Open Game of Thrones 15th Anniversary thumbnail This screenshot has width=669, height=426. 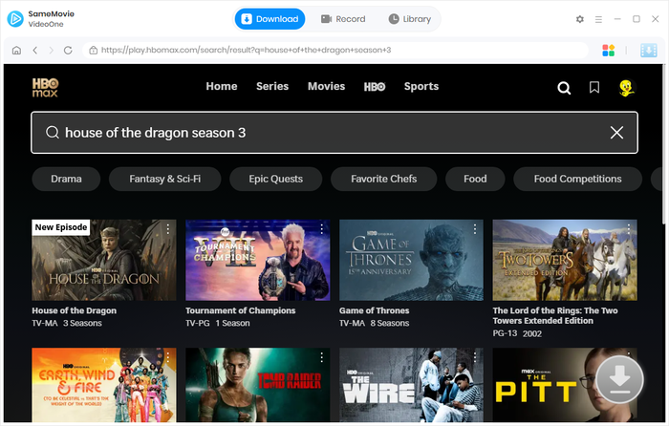411,260
